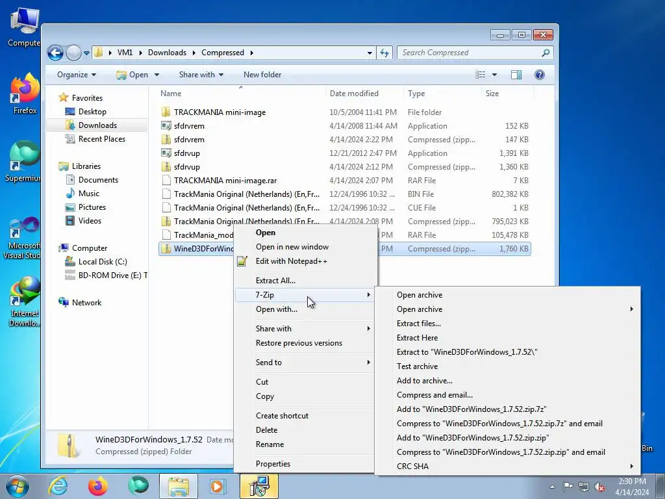Click the network tray icon
The height and width of the screenshot is (499, 665).
pyautogui.click(x=584, y=487)
